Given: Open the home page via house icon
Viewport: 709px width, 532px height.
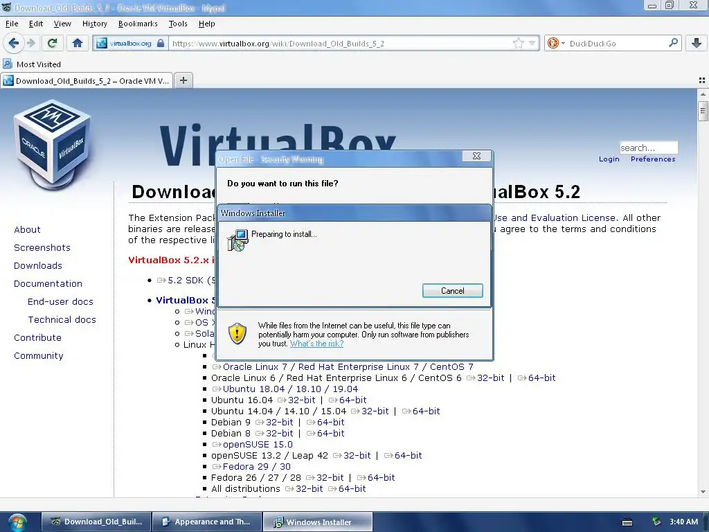Looking at the screenshot, I should [x=78, y=44].
